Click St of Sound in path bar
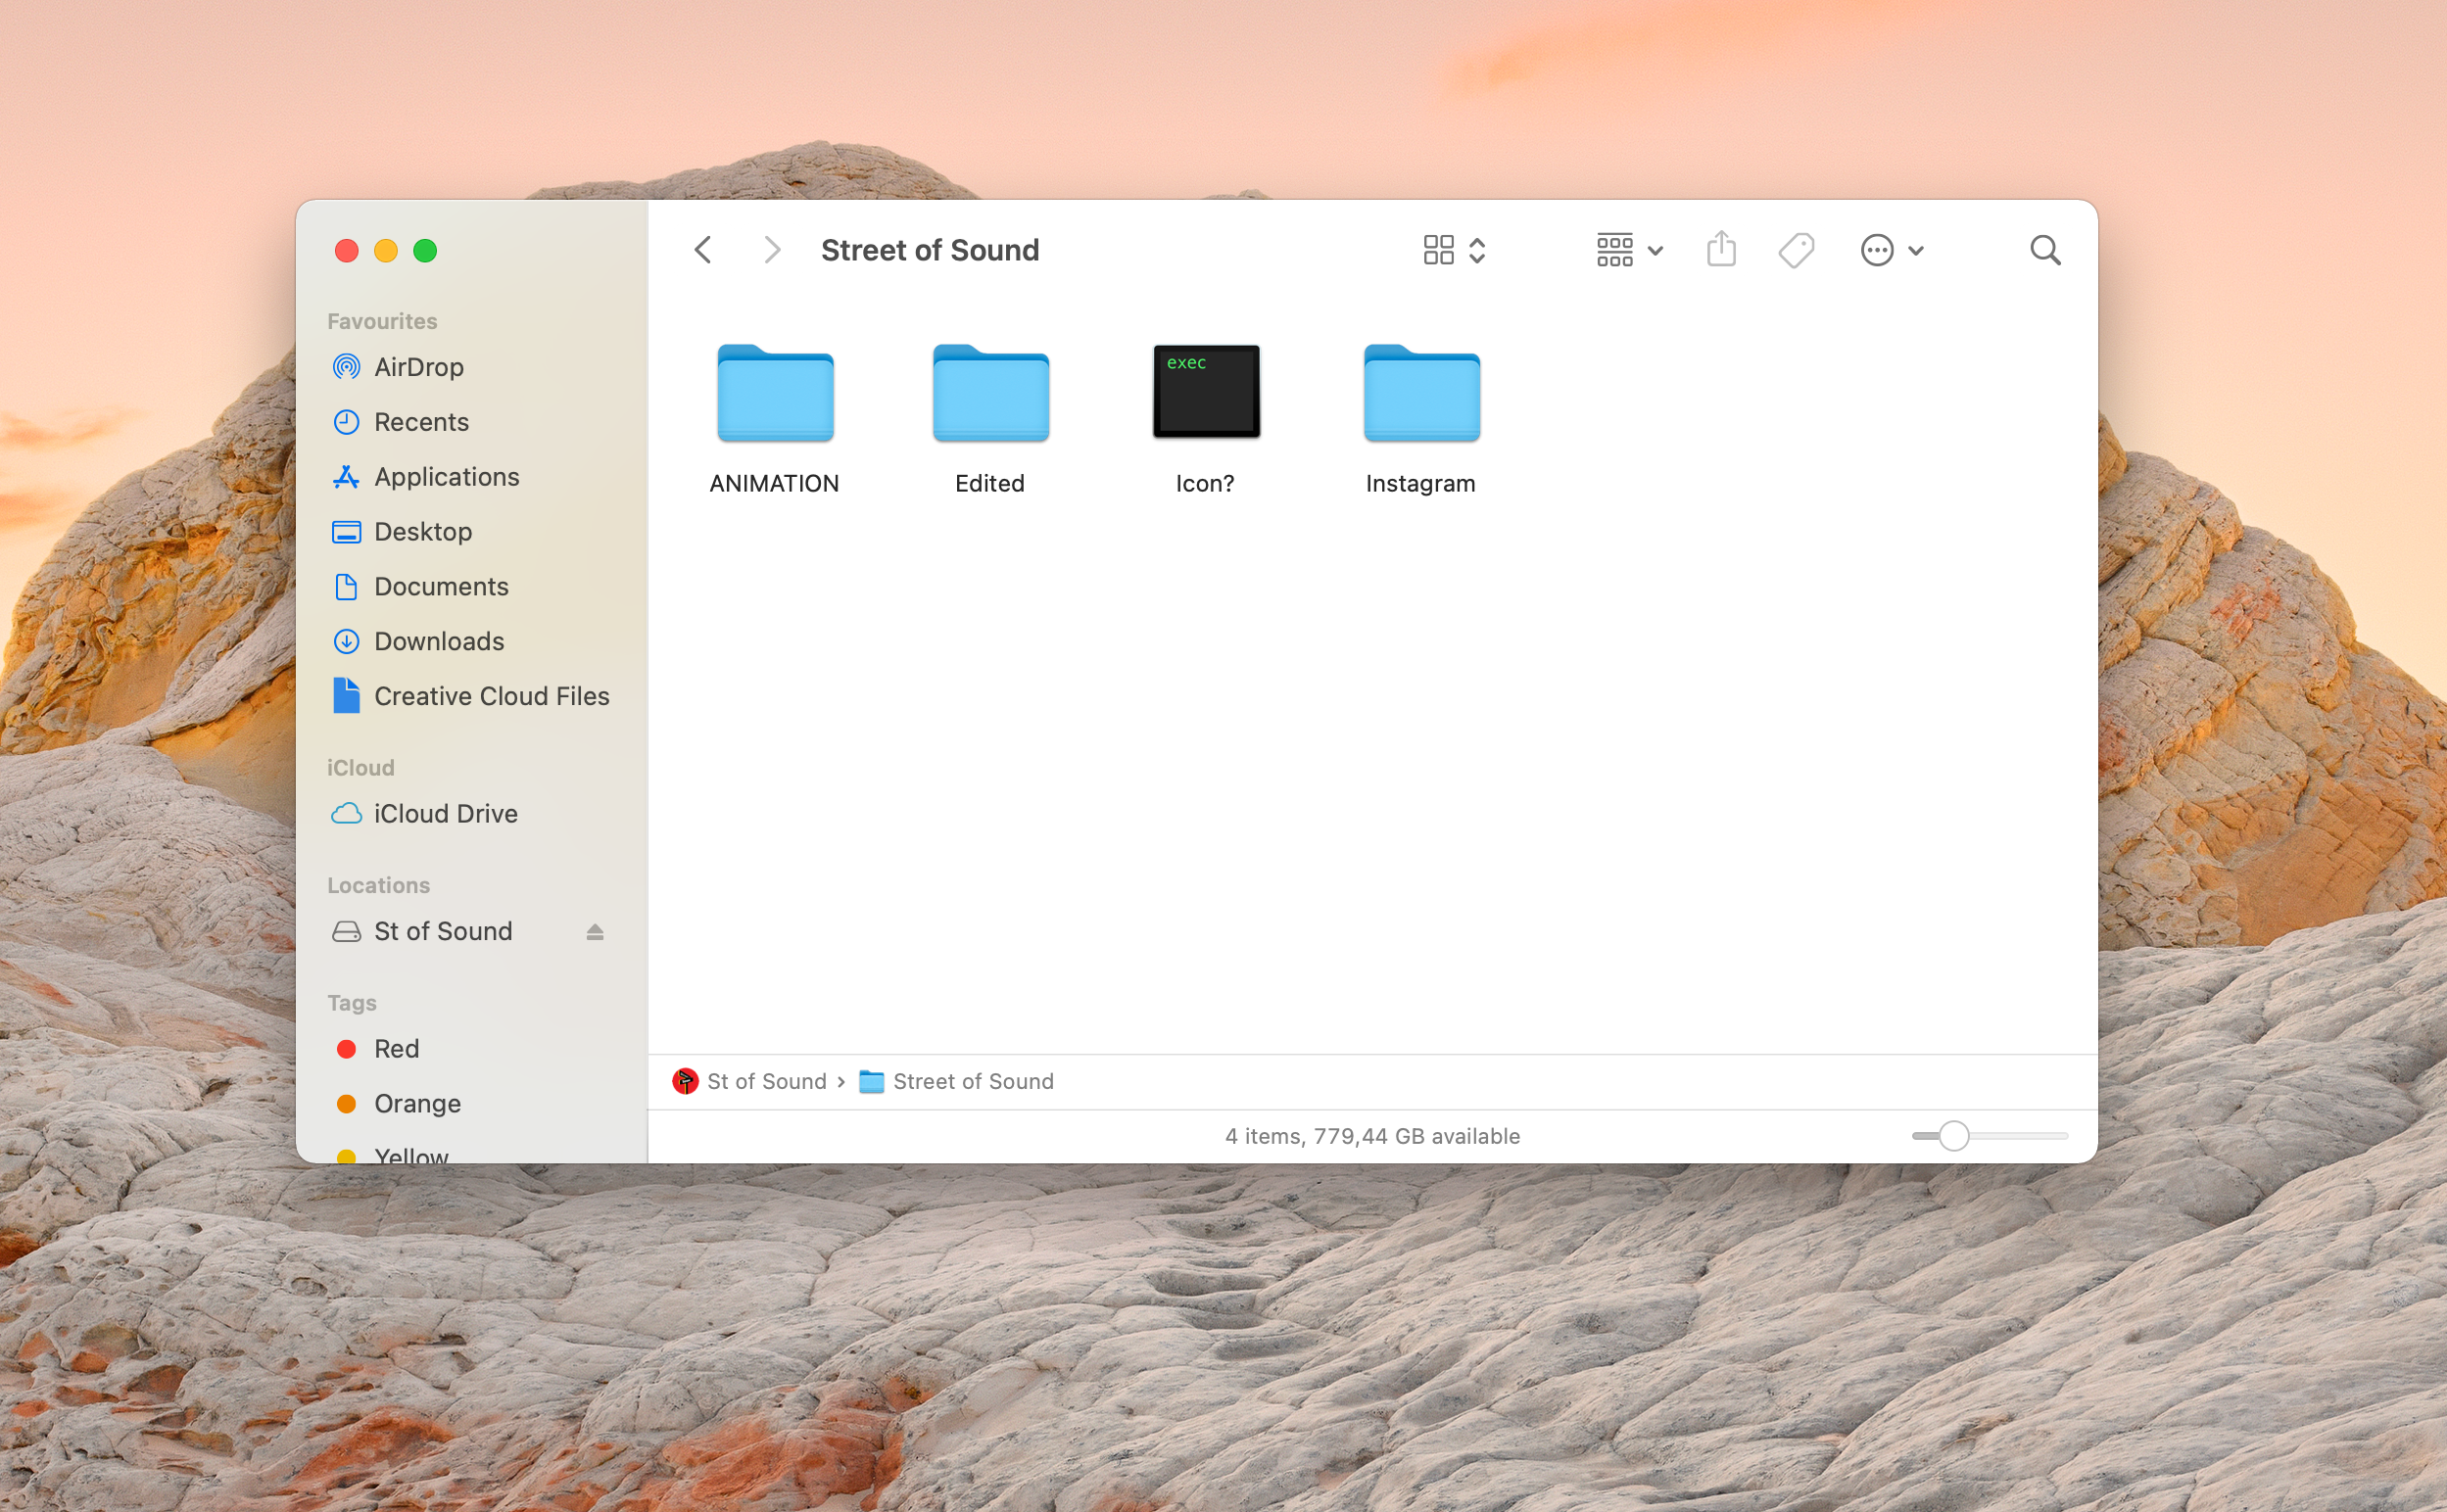This screenshot has height=1512, width=2447. click(765, 1081)
